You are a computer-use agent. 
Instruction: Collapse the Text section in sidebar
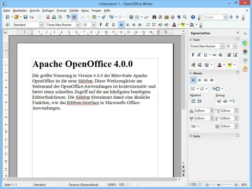pyautogui.click(x=191, y=40)
